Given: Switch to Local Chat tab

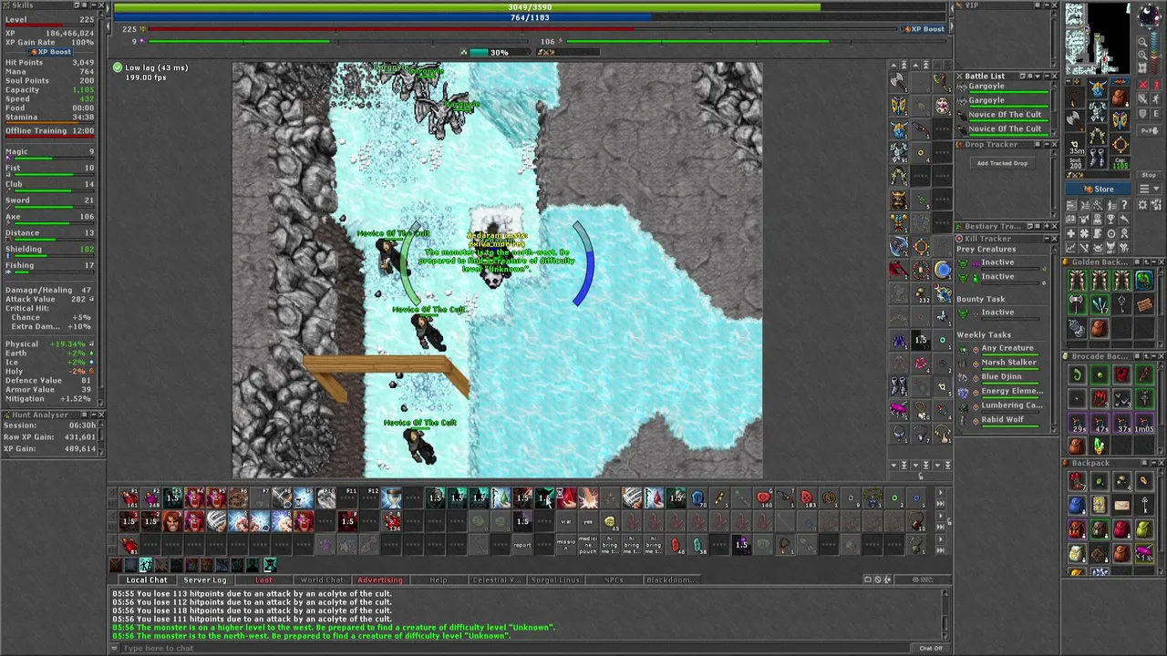Looking at the screenshot, I should tap(147, 579).
